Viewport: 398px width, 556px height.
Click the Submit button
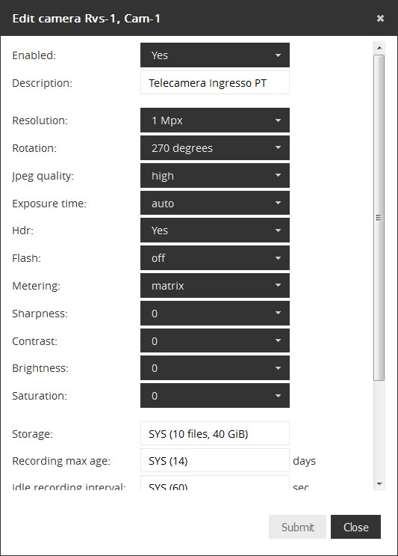297,527
